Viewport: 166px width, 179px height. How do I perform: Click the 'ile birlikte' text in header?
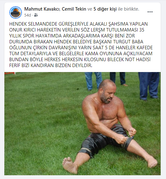pyautogui.click(x=128, y=9)
